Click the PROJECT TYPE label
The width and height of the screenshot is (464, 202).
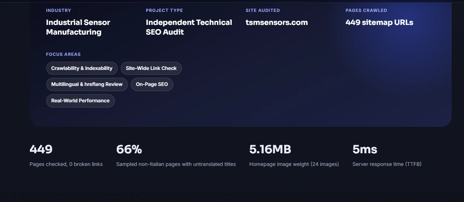click(x=164, y=10)
